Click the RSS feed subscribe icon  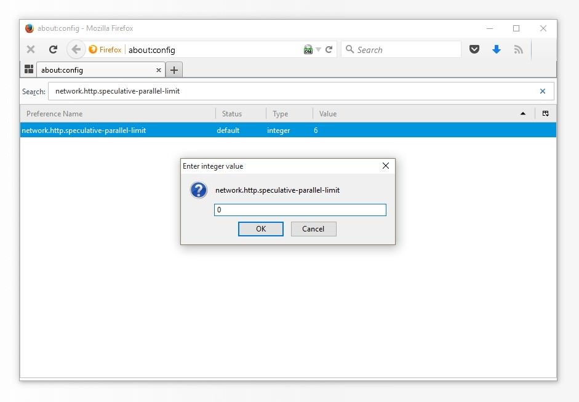(x=519, y=49)
